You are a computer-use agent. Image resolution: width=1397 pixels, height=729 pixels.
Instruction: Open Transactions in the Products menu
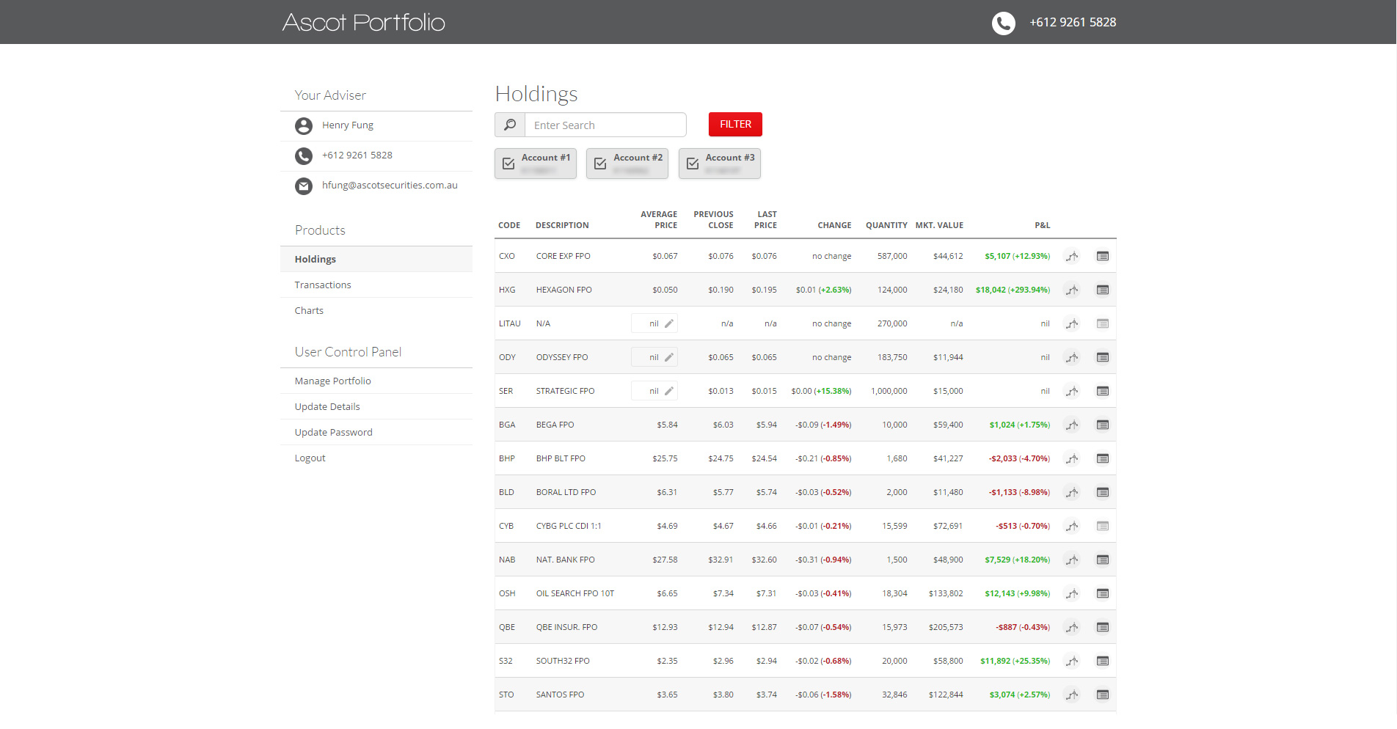(323, 285)
